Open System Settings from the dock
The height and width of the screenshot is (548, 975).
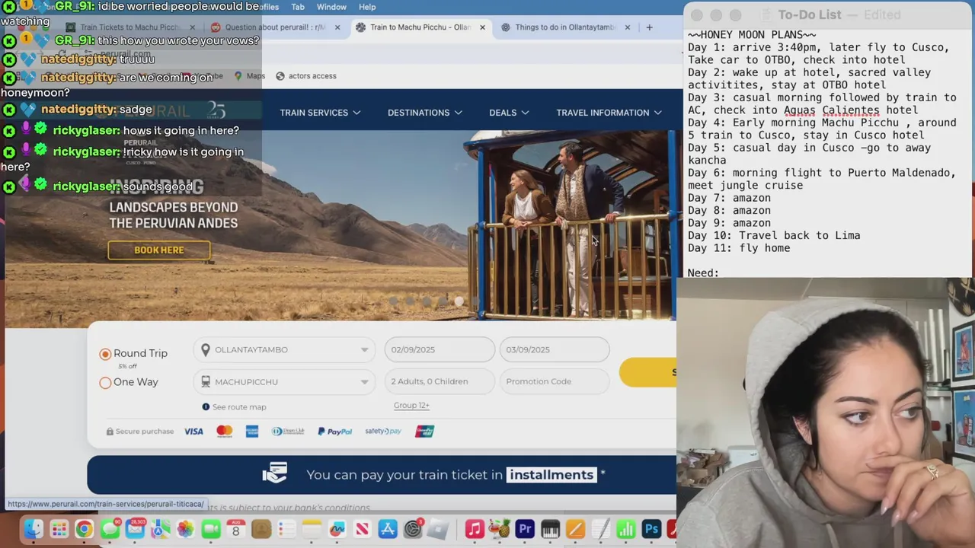(x=413, y=529)
